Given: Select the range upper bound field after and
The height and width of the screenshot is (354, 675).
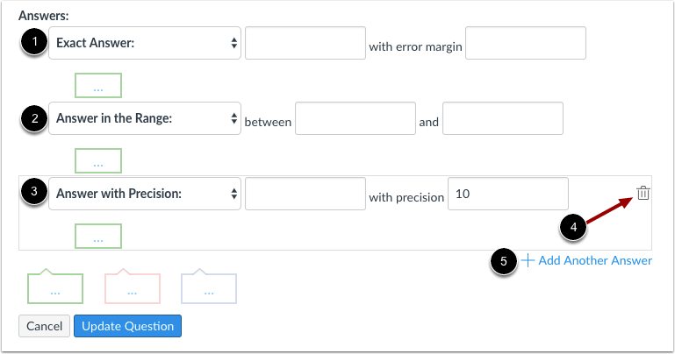Looking at the screenshot, I should pyautogui.click(x=502, y=118).
